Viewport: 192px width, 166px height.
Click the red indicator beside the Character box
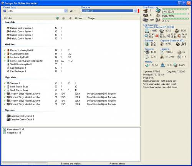[x=138, y=11]
